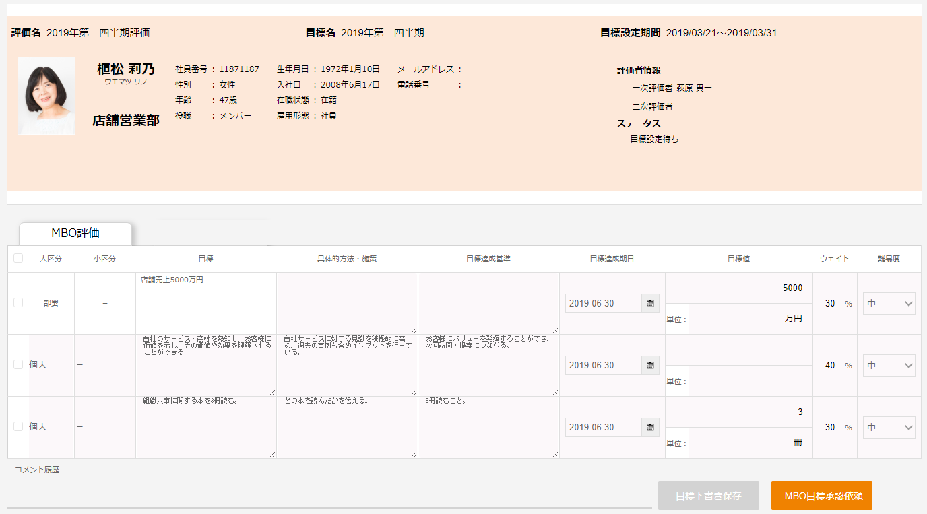Open the コメント履歴 comment history
The height and width of the screenshot is (514, 927).
pyautogui.click(x=37, y=470)
